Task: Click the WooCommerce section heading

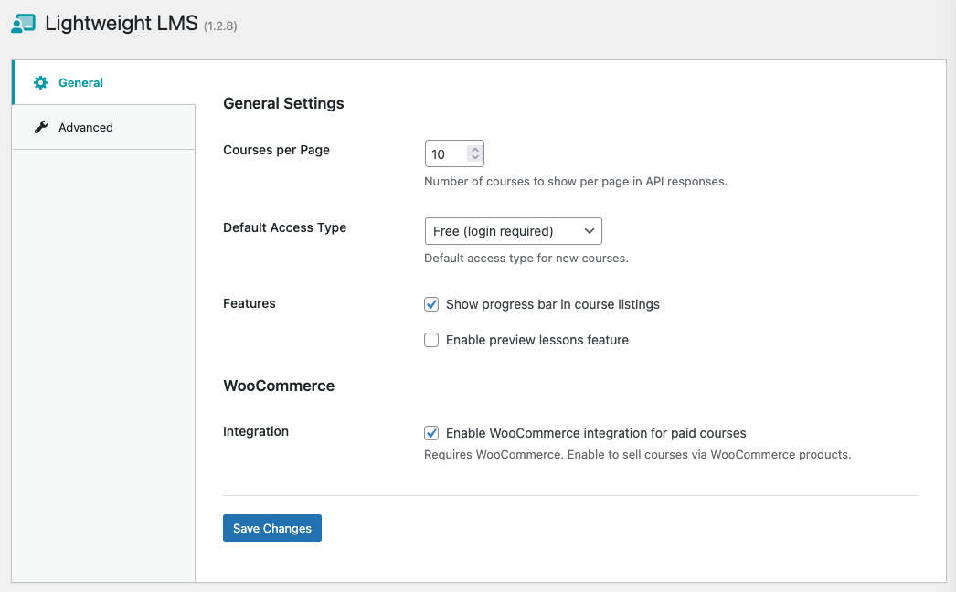Action: pos(279,386)
